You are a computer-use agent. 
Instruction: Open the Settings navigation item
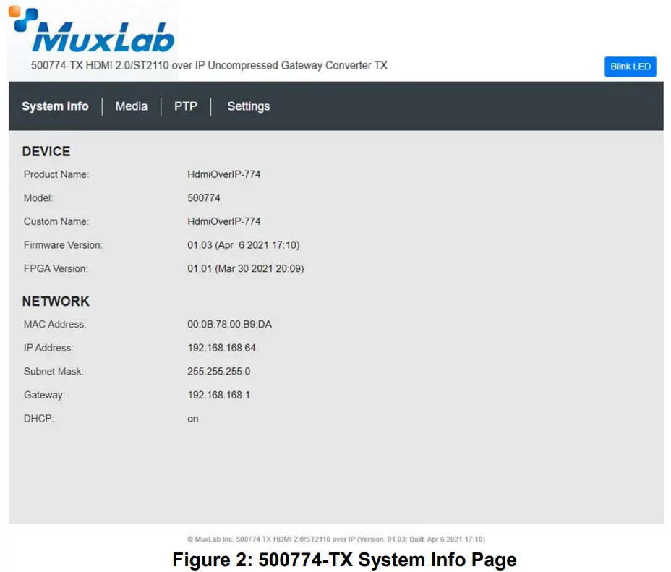(x=248, y=106)
